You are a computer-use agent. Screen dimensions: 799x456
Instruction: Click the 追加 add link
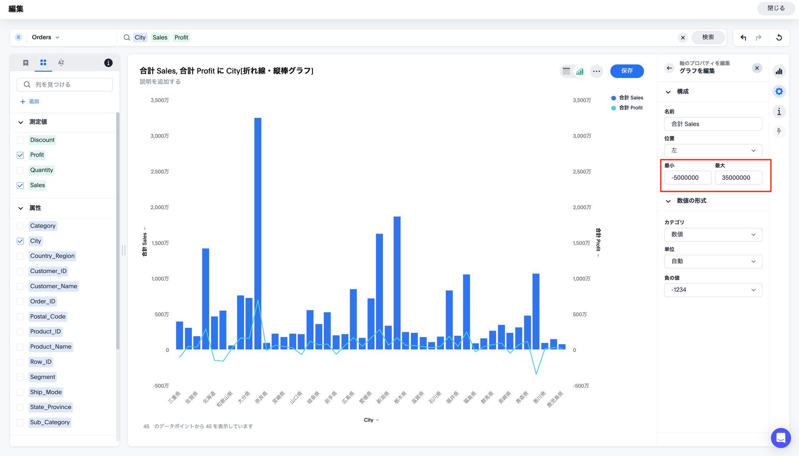coord(34,102)
